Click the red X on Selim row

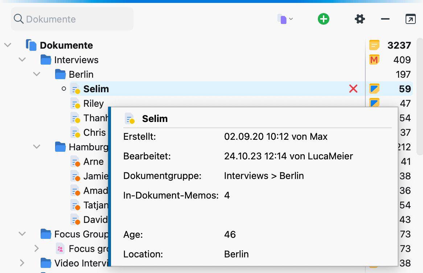pyautogui.click(x=353, y=89)
